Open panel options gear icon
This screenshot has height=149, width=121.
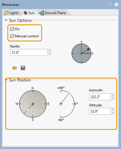(x=110, y=4)
